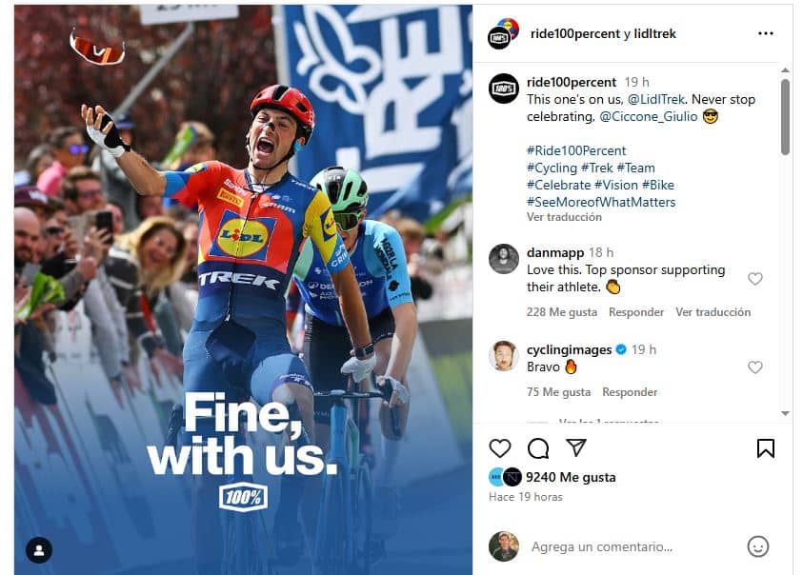Open comments with the speech bubble icon
803x575 pixels.
click(x=538, y=448)
